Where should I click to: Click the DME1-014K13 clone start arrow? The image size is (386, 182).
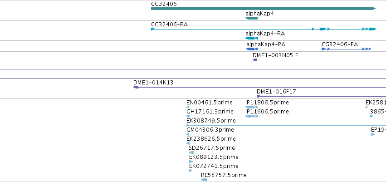[136, 87]
